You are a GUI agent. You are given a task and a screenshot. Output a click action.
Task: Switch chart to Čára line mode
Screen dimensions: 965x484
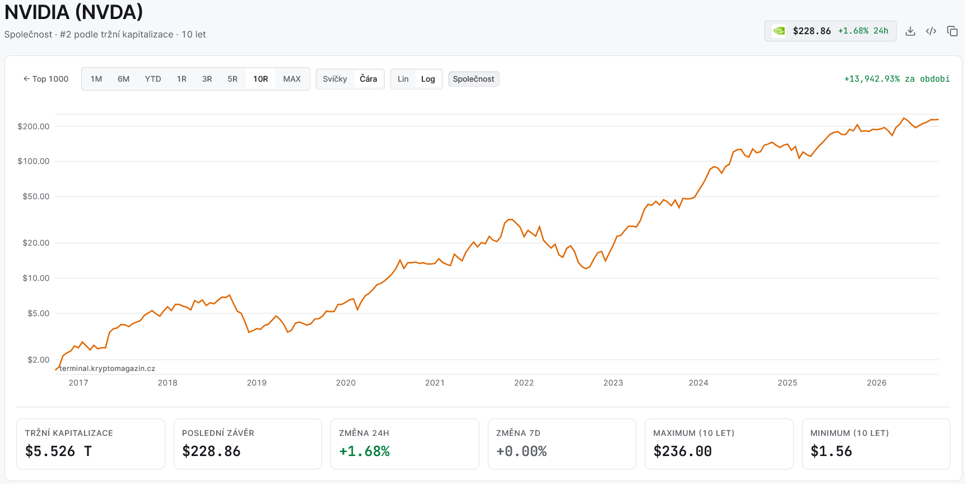coord(368,79)
